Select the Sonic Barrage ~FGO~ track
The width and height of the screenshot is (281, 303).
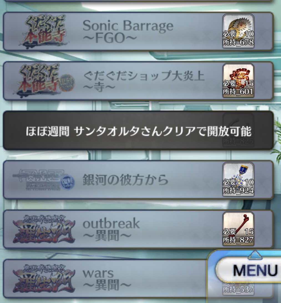click(x=138, y=31)
